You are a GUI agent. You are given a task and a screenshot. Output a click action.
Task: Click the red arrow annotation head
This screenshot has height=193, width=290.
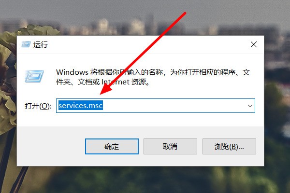106,88
